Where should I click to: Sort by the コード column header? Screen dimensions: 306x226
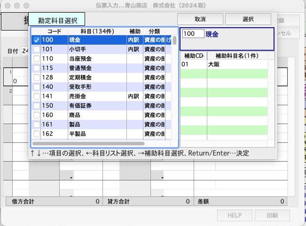pyautogui.click(x=55, y=31)
